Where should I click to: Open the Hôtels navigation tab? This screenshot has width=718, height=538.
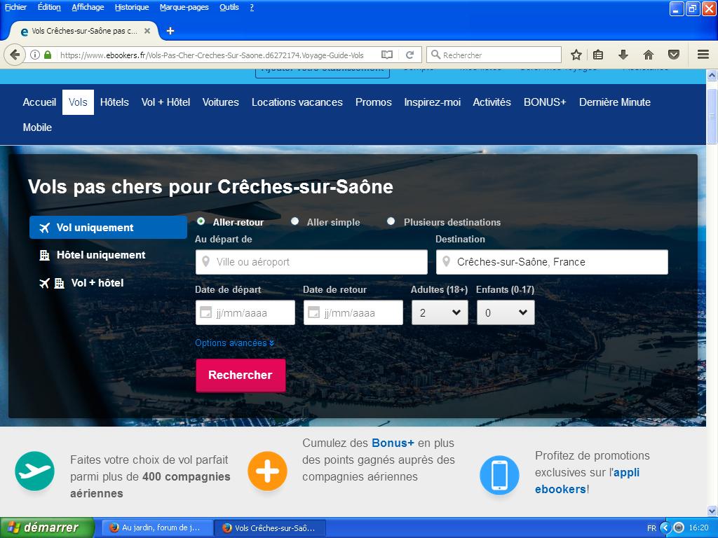click(114, 102)
